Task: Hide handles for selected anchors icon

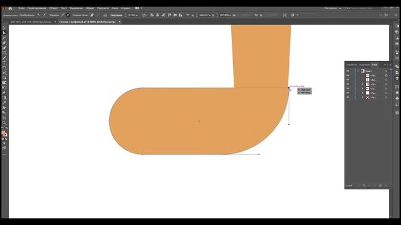Action: (x=68, y=15)
